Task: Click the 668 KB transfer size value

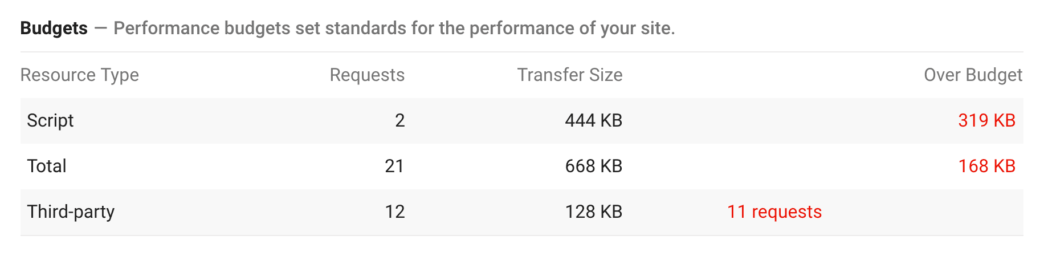Action: pyautogui.click(x=593, y=166)
